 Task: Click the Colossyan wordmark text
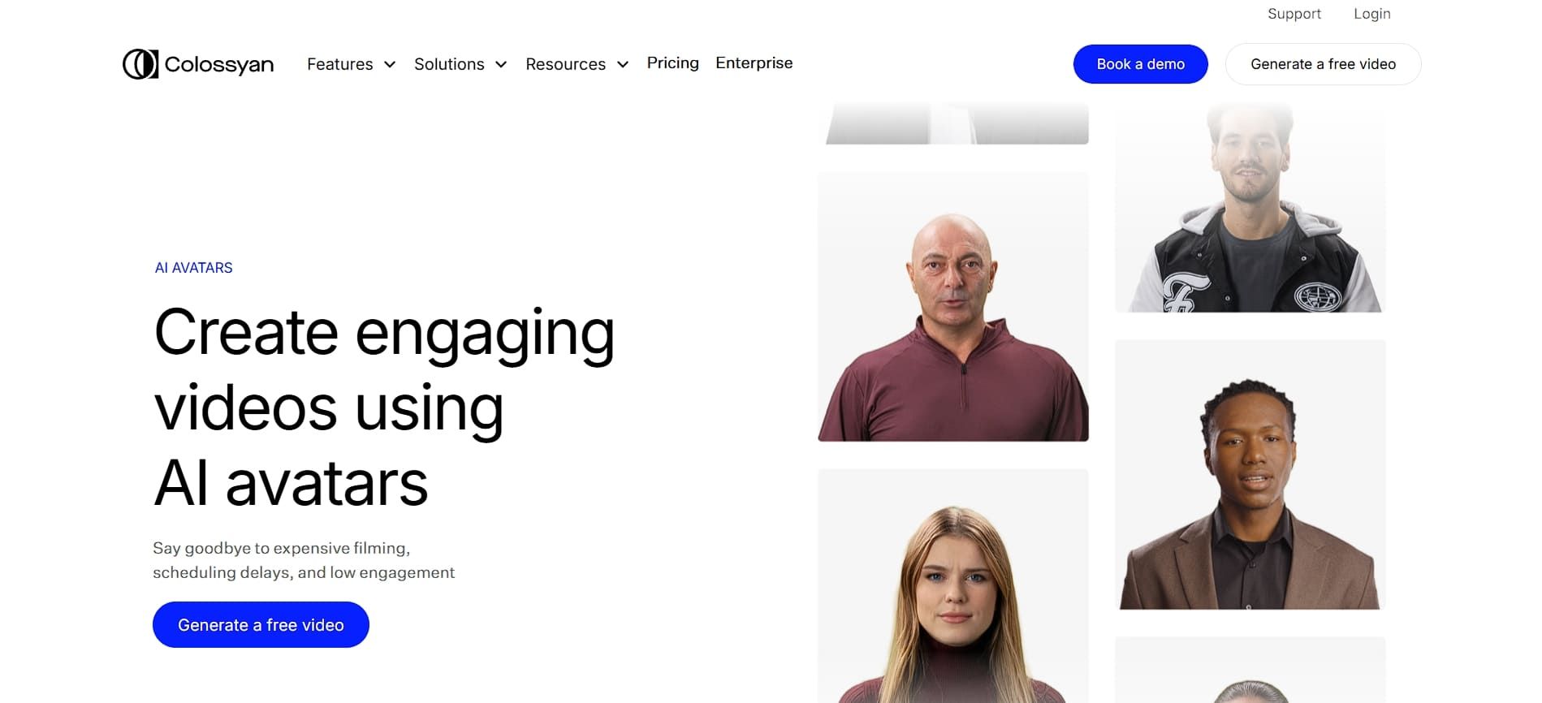click(x=219, y=65)
